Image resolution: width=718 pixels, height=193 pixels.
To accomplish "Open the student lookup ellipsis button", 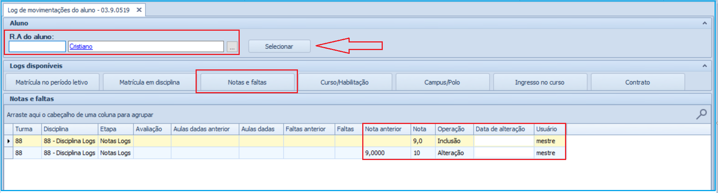I will (232, 47).
